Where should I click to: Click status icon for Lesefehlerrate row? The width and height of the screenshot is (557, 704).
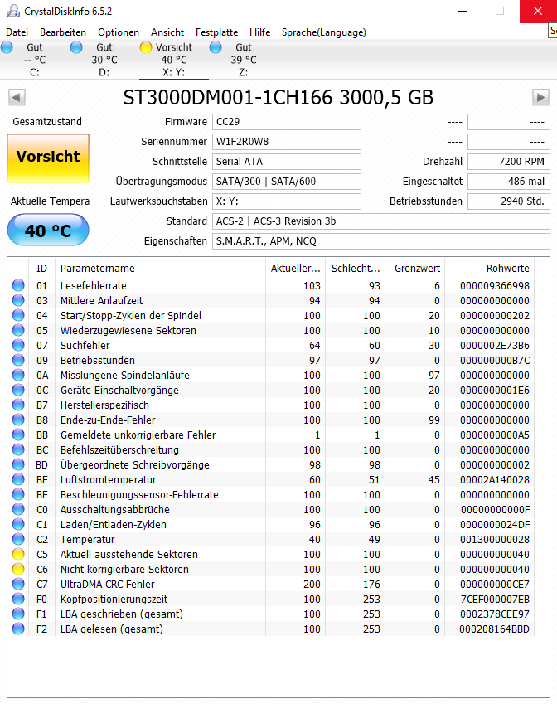[x=18, y=285]
